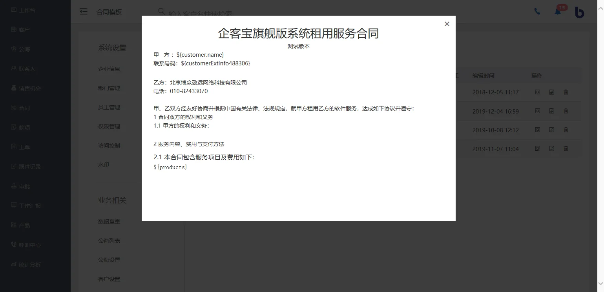The width and height of the screenshot is (604, 292).
Task: Delete the template dated 2019-11-07 11:04
Action: pyautogui.click(x=566, y=149)
